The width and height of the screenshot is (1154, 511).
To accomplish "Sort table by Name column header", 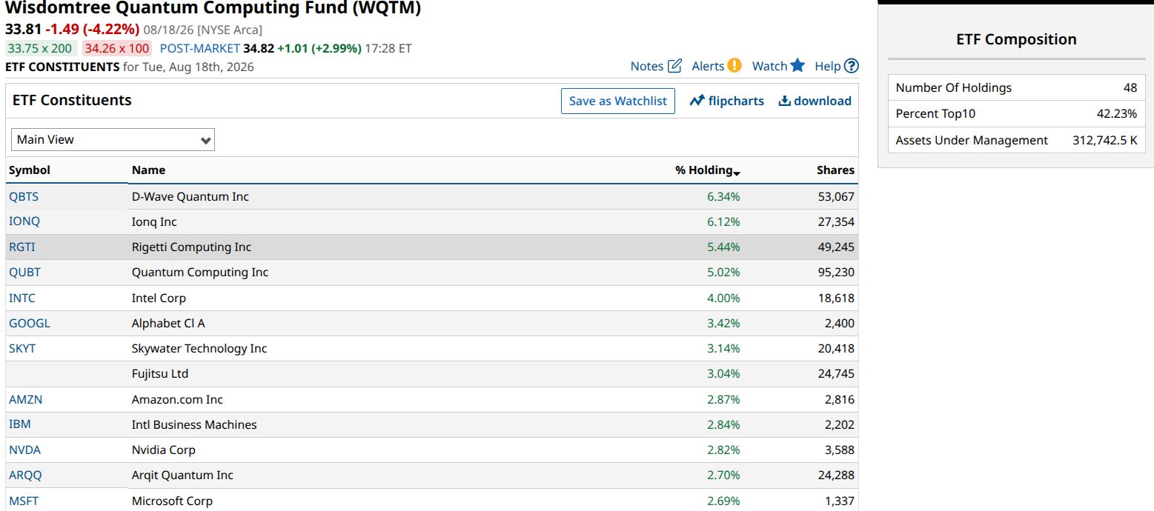I will (148, 170).
